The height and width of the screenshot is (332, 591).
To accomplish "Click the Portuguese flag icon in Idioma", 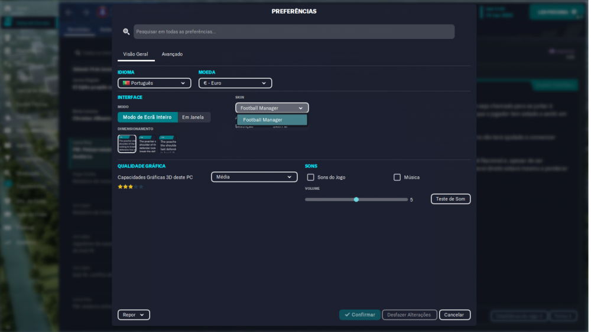I will (x=126, y=83).
